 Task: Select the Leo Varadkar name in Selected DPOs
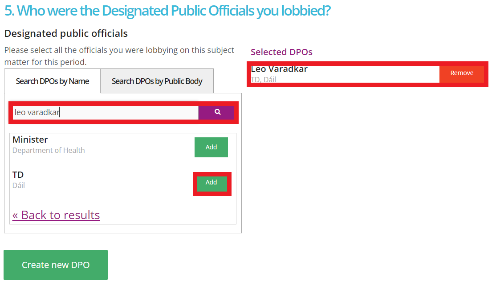279,69
